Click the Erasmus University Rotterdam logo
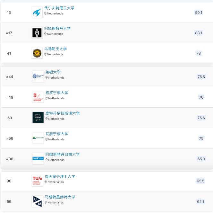Screen dimensions: 213x213 coord(38,117)
